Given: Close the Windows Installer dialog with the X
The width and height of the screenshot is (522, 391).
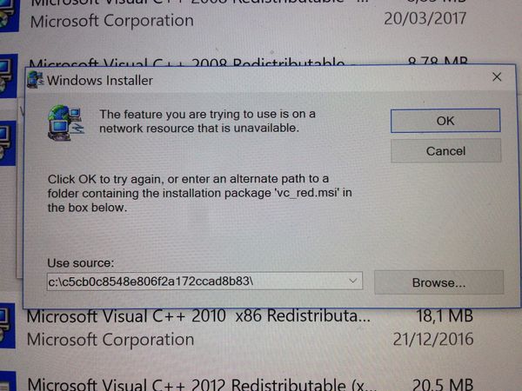Looking at the screenshot, I should tap(497, 77).
